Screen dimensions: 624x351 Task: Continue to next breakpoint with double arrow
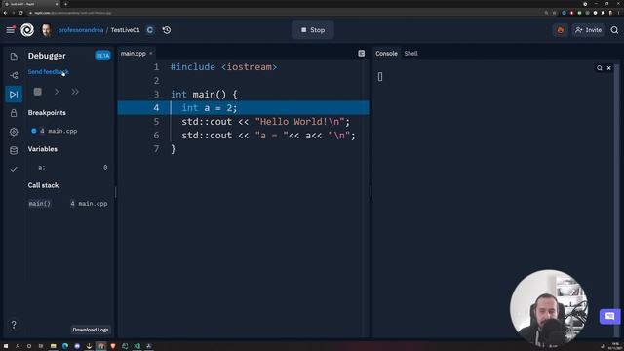pyautogui.click(x=75, y=92)
